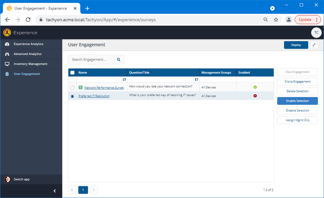324x198 pixels.
Task: Sort by the Question/Title column sort arrows
Action: (x=196, y=80)
